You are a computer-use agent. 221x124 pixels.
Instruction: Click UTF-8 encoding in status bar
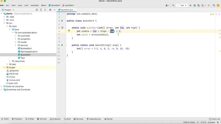click(x=203, y=122)
